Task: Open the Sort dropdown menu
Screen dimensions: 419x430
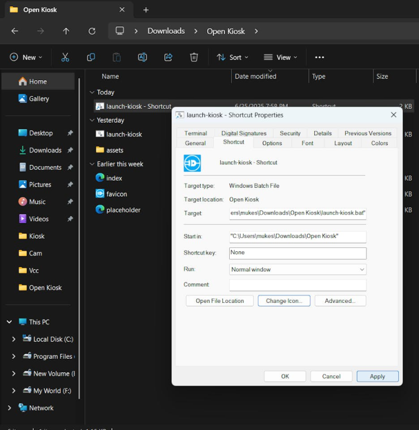Action: [232, 57]
